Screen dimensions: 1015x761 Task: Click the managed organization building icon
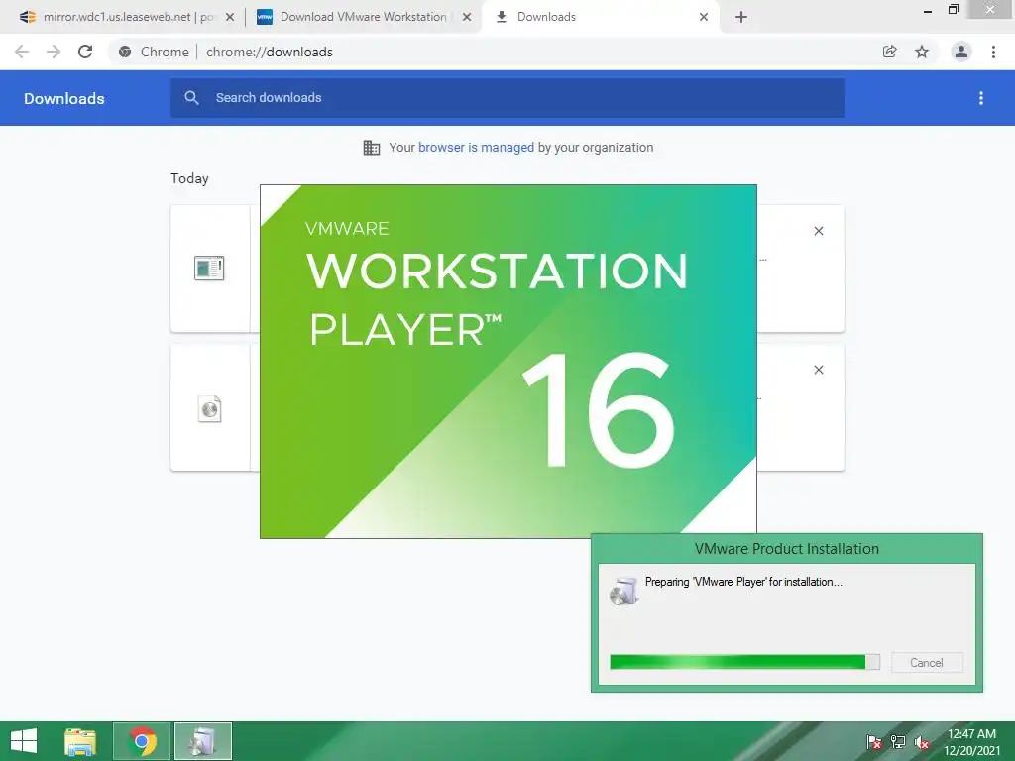pos(372,148)
